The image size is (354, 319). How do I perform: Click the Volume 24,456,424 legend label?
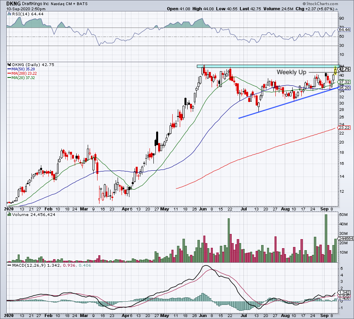coord(34,214)
